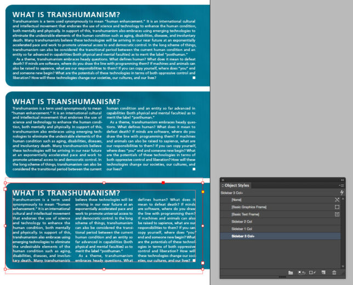Click the default graphics frame marker icon
Screen dimensions: 353x285
(x=337, y=207)
